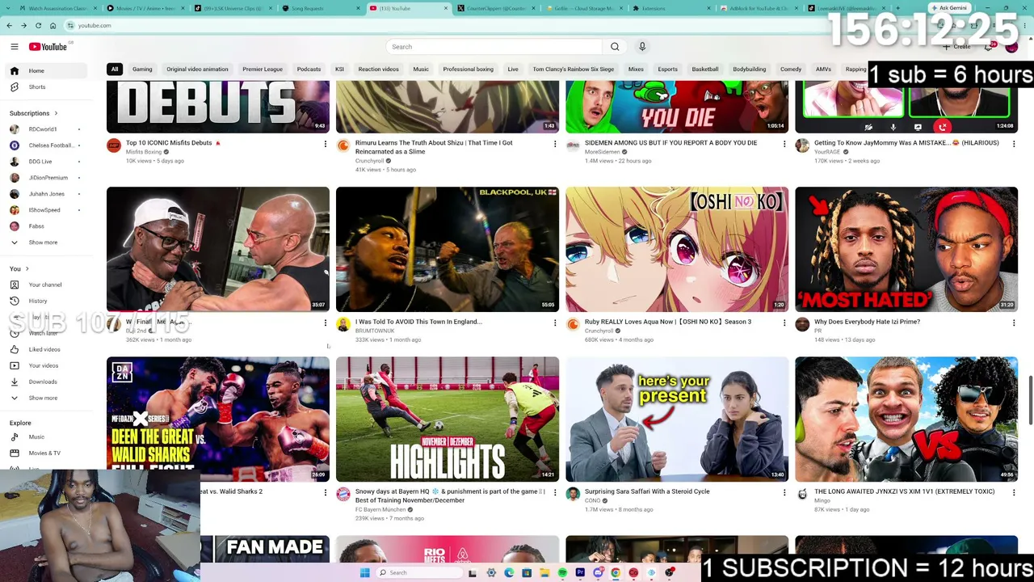Open RDCworld1 subscription channel
The image size is (1034, 582).
click(45, 129)
